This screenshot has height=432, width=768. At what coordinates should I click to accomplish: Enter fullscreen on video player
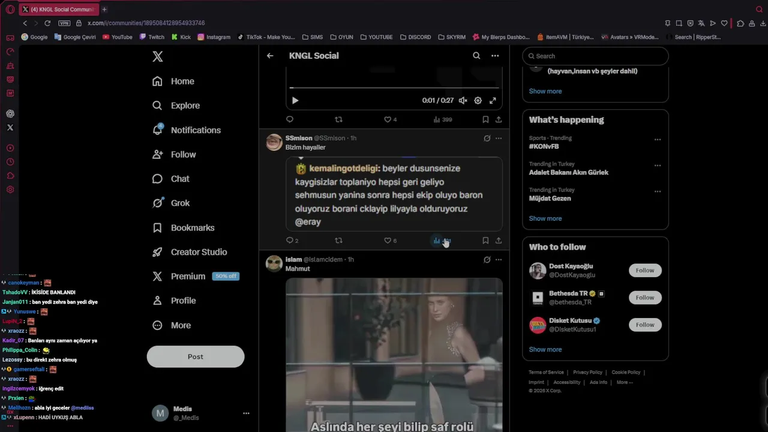click(493, 101)
